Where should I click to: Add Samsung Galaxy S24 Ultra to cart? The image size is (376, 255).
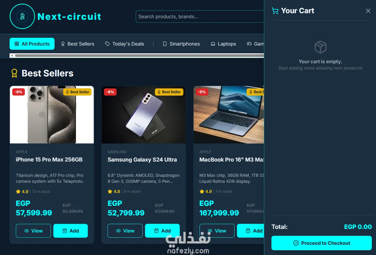point(162,231)
